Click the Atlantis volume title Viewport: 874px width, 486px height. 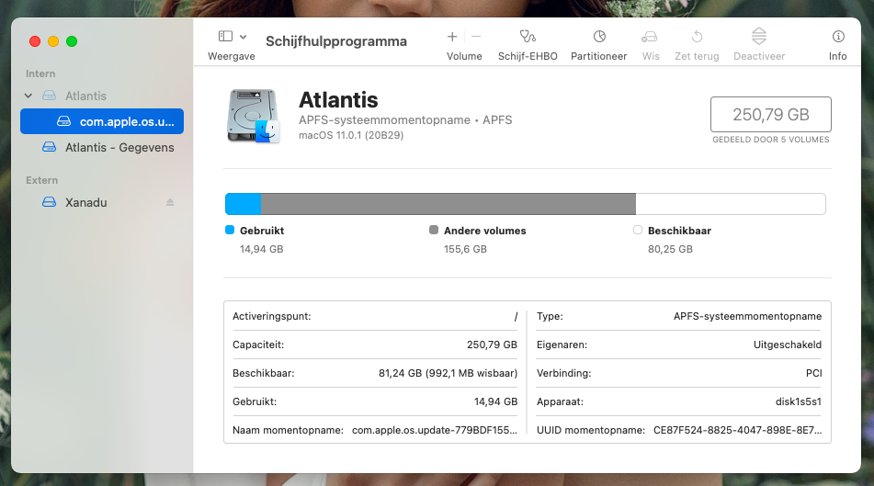click(x=338, y=100)
